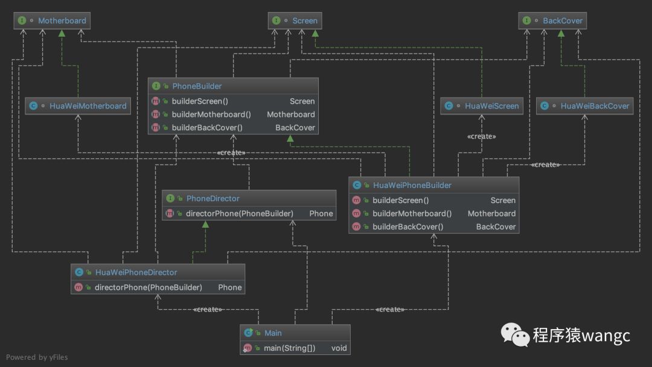Select the HuaWeiPhoneDirector node title
Viewport: 652px width, 367px height.
coord(136,272)
